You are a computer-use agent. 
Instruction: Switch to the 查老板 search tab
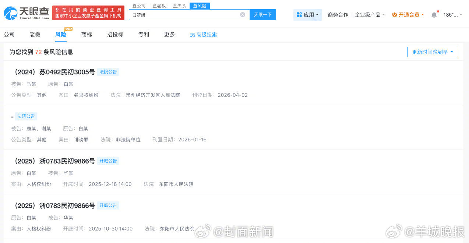point(159,6)
